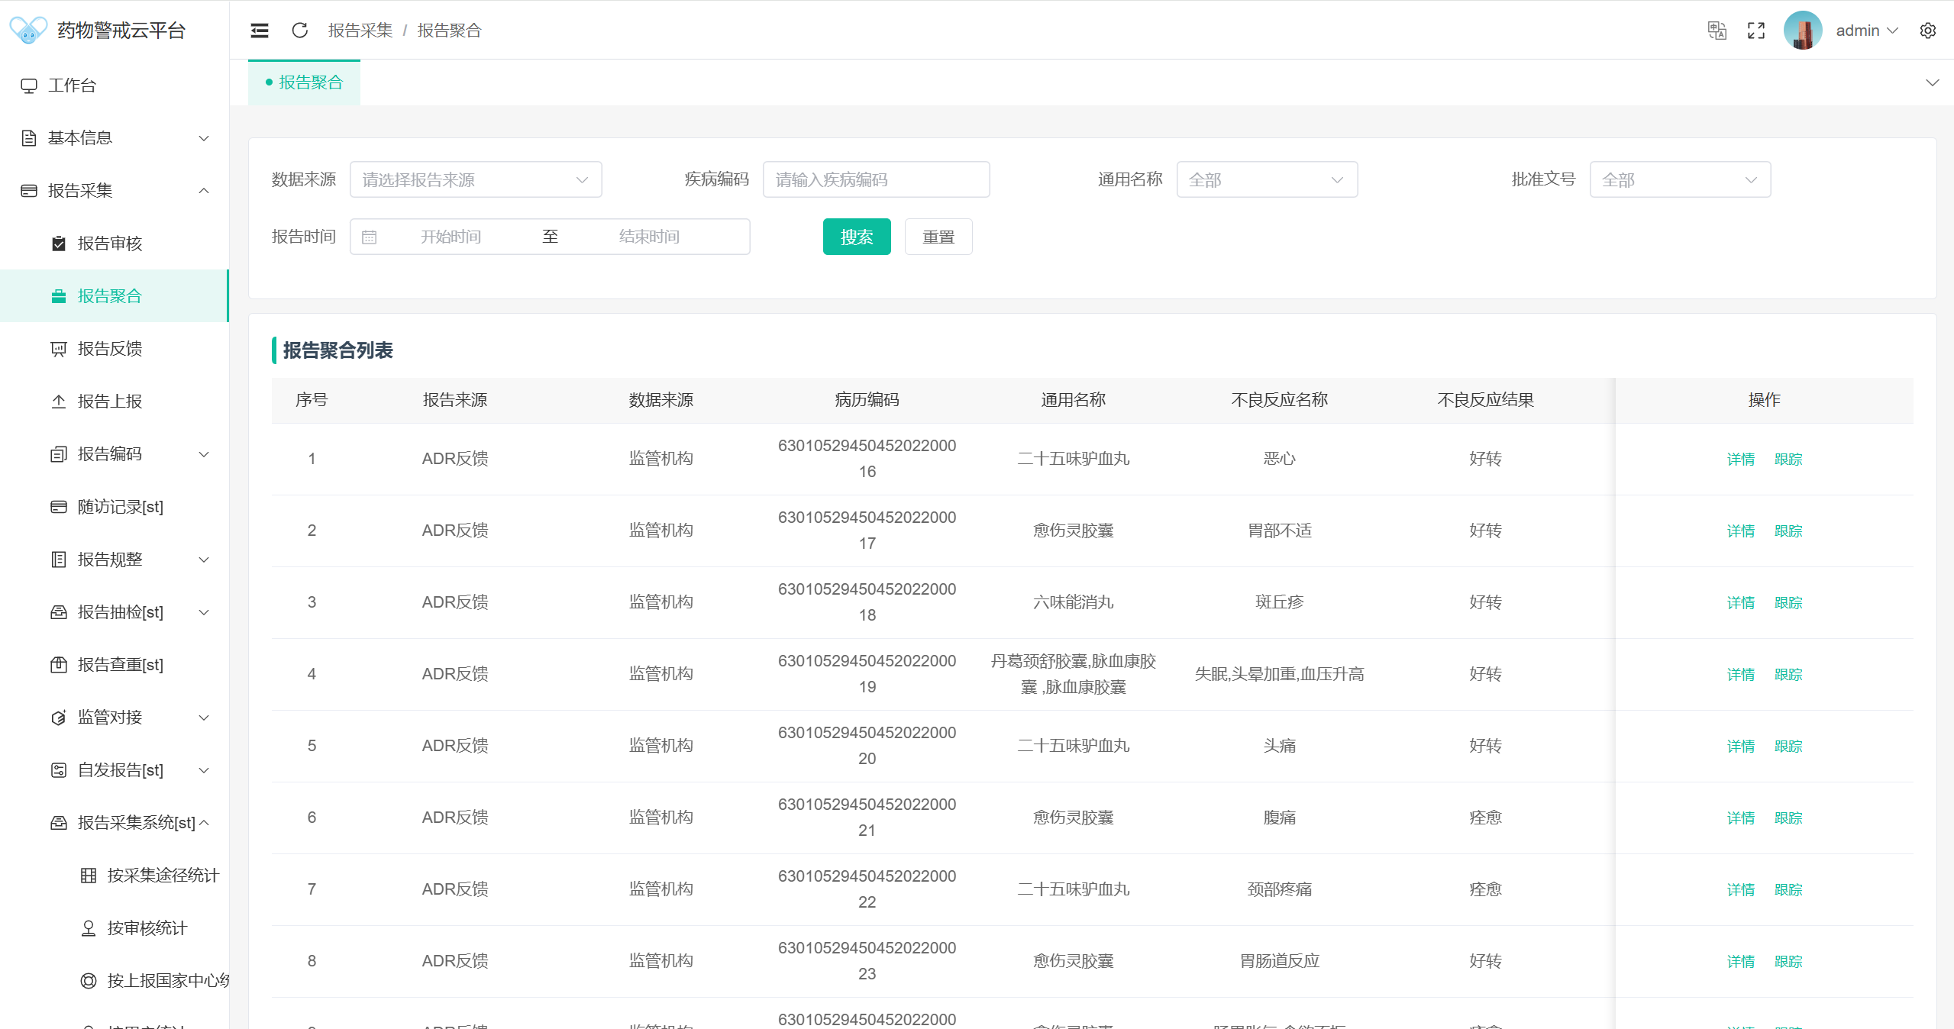Select the 报告聚合 page tab
The image size is (1954, 1029).
(x=304, y=82)
